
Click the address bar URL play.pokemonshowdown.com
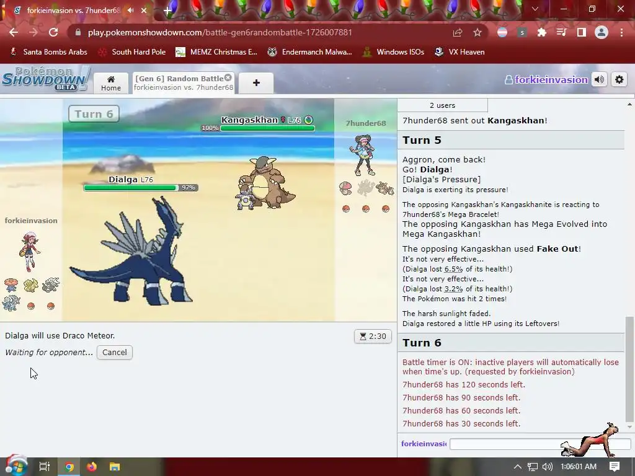[x=220, y=32]
